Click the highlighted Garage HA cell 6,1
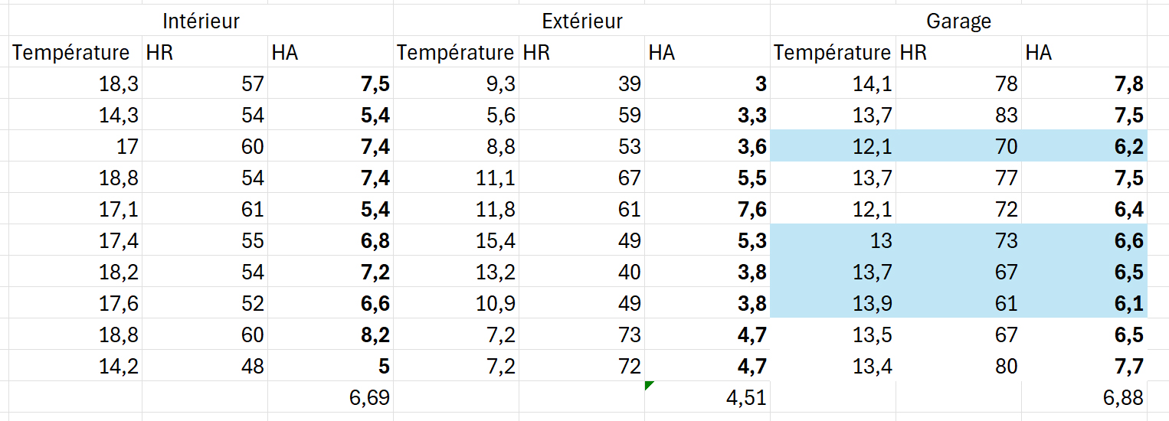Image resolution: width=1169 pixels, height=421 pixels. (1084, 303)
